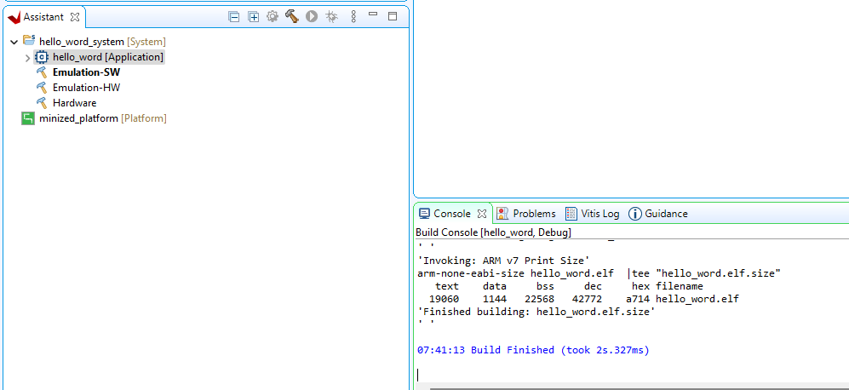This screenshot has height=390, width=849.
Task: Collapse all items in Assistant view
Action: (233, 17)
